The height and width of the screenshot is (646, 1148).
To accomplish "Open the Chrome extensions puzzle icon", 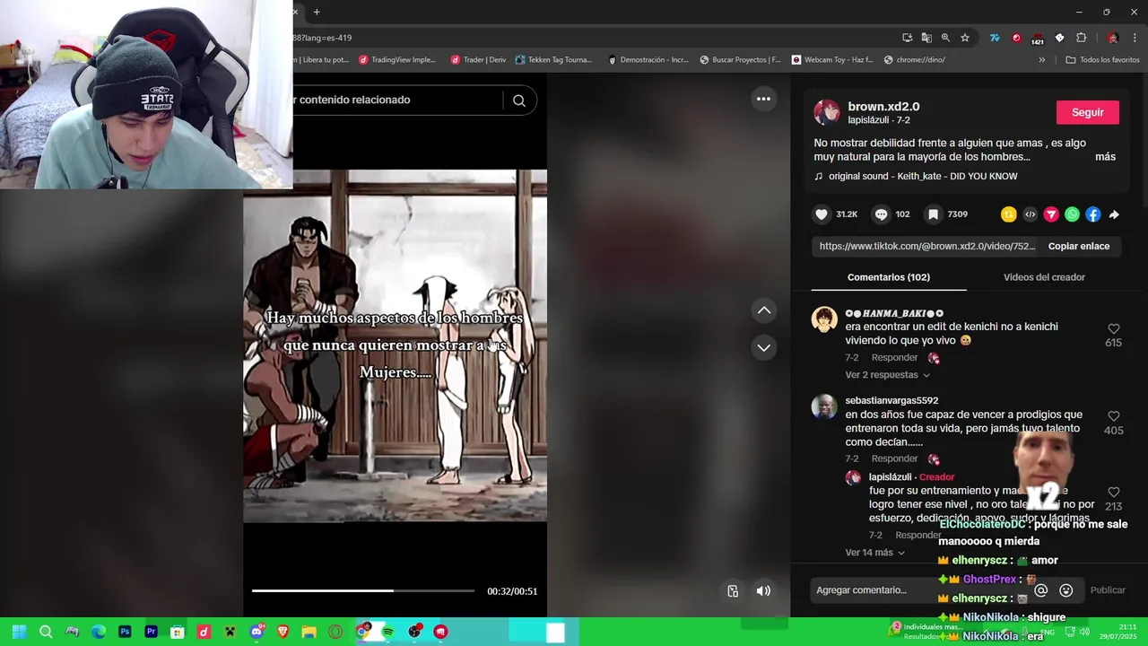I will [x=1081, y=38].
